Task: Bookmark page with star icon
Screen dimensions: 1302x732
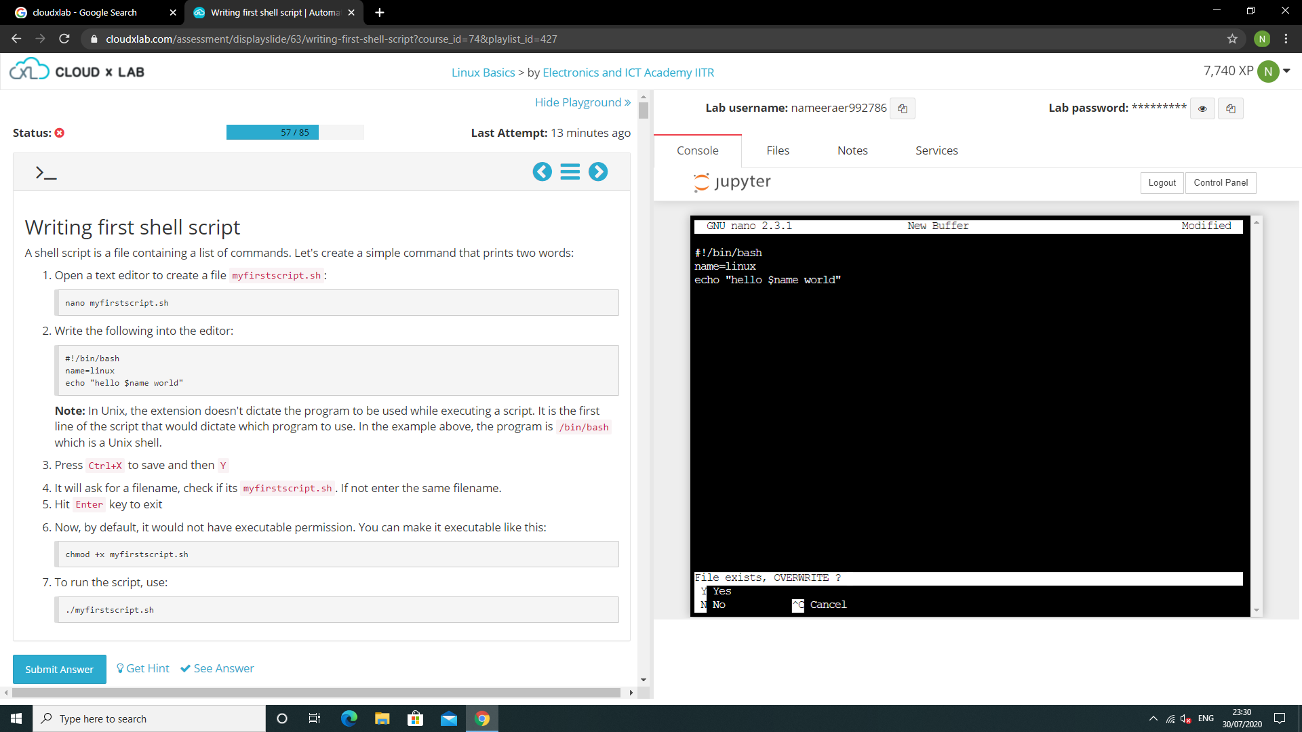Action: coord(1232,39)
